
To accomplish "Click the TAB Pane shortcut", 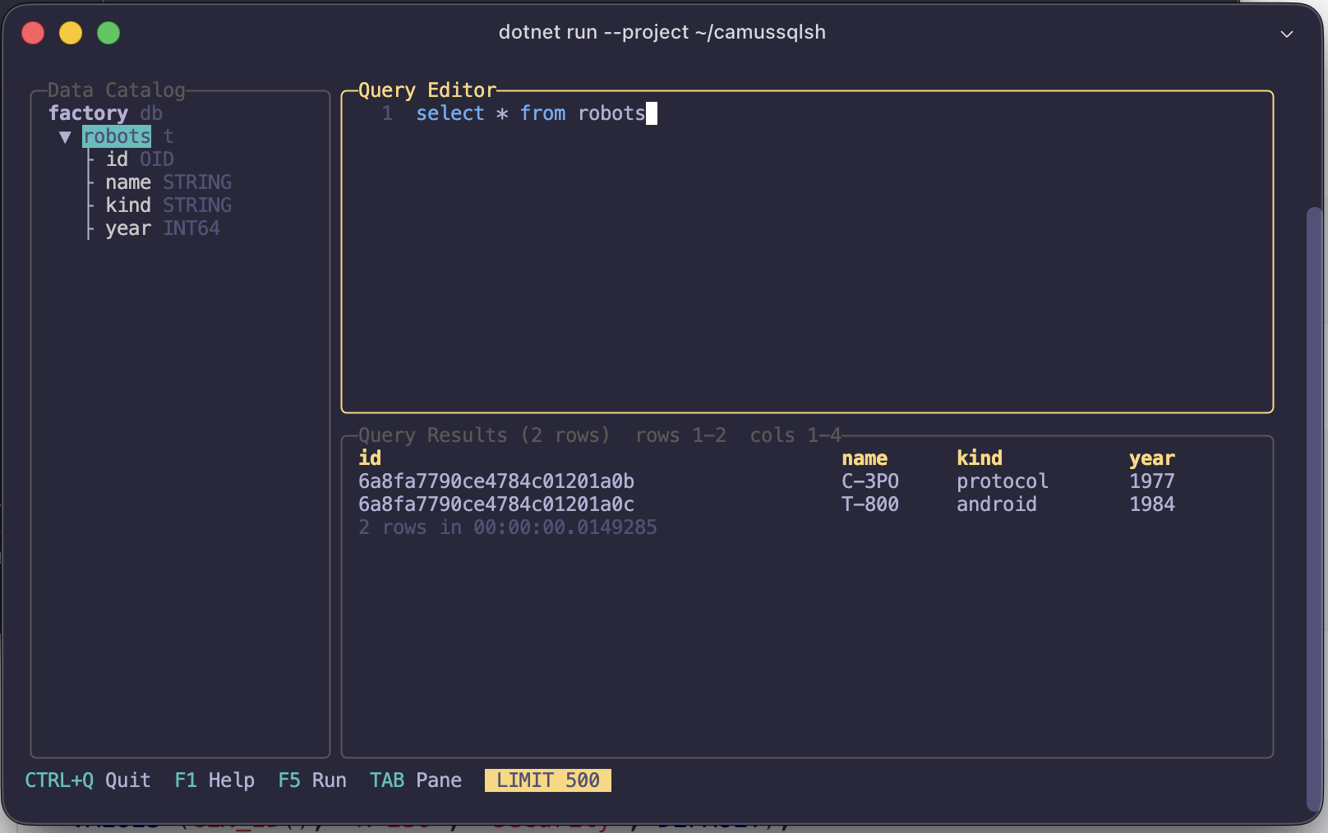I will [x=416, y=780].
